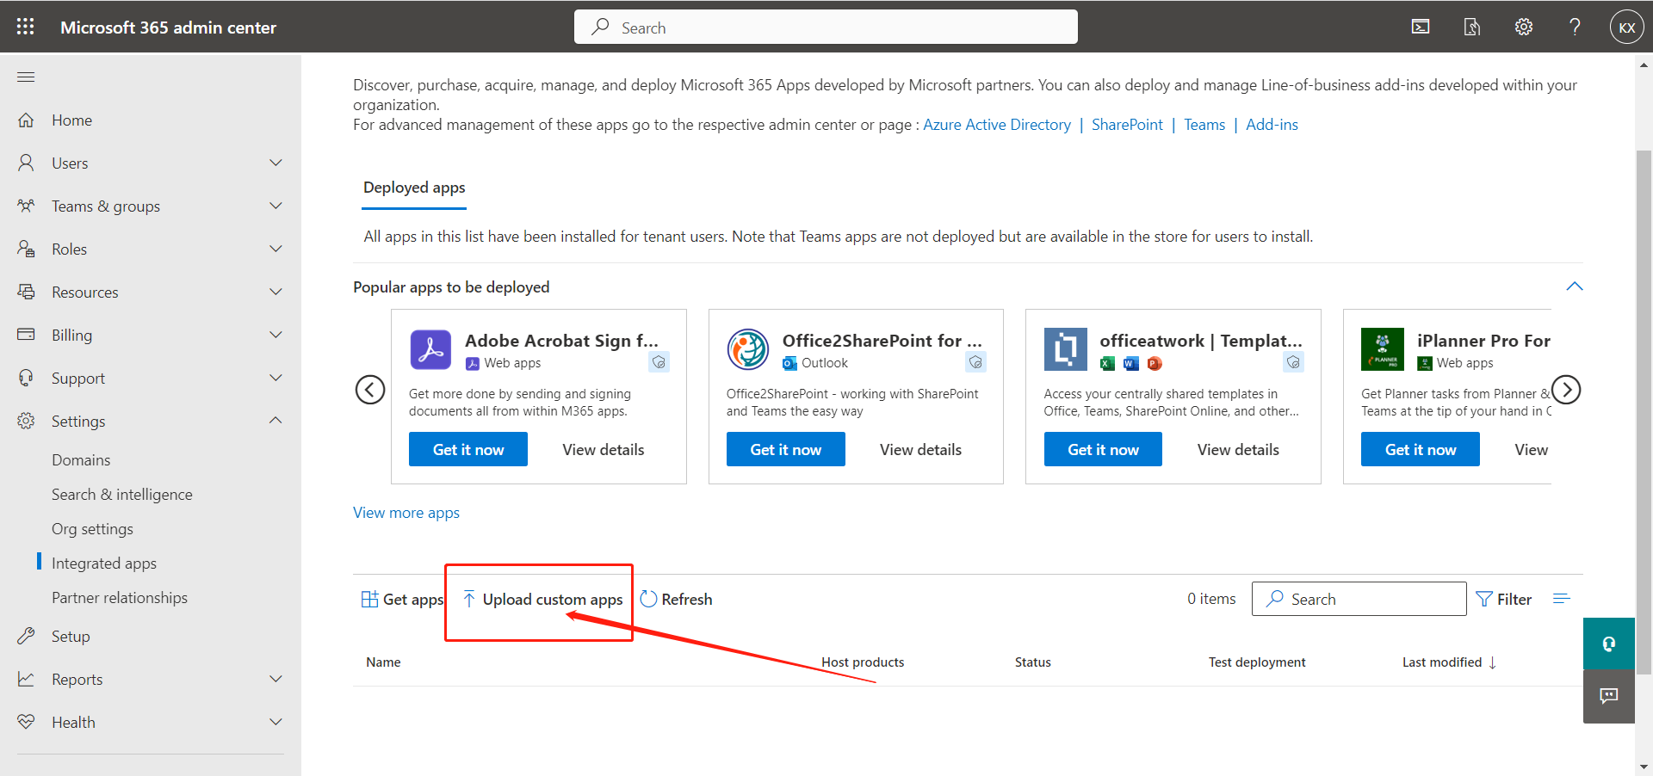Click Get it now for officeatwork
The width and height of the screenshot is (1653, 776).
1103,449
